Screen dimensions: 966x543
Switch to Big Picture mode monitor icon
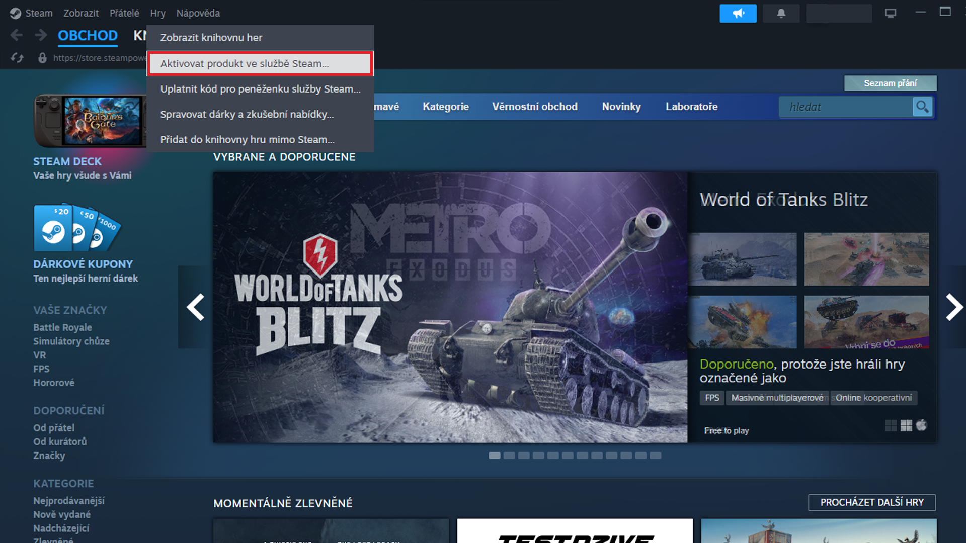coord(891,13)
